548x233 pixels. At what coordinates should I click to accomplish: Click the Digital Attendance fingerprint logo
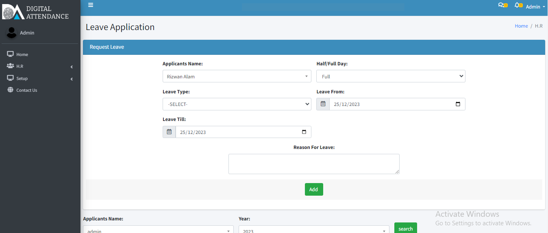(x=13, y=12)
